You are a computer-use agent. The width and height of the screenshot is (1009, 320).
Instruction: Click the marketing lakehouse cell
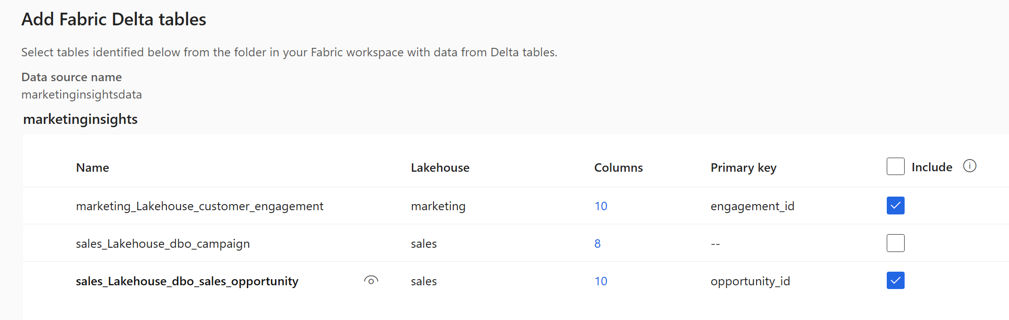pyautogui.click(x=438, y=206)
